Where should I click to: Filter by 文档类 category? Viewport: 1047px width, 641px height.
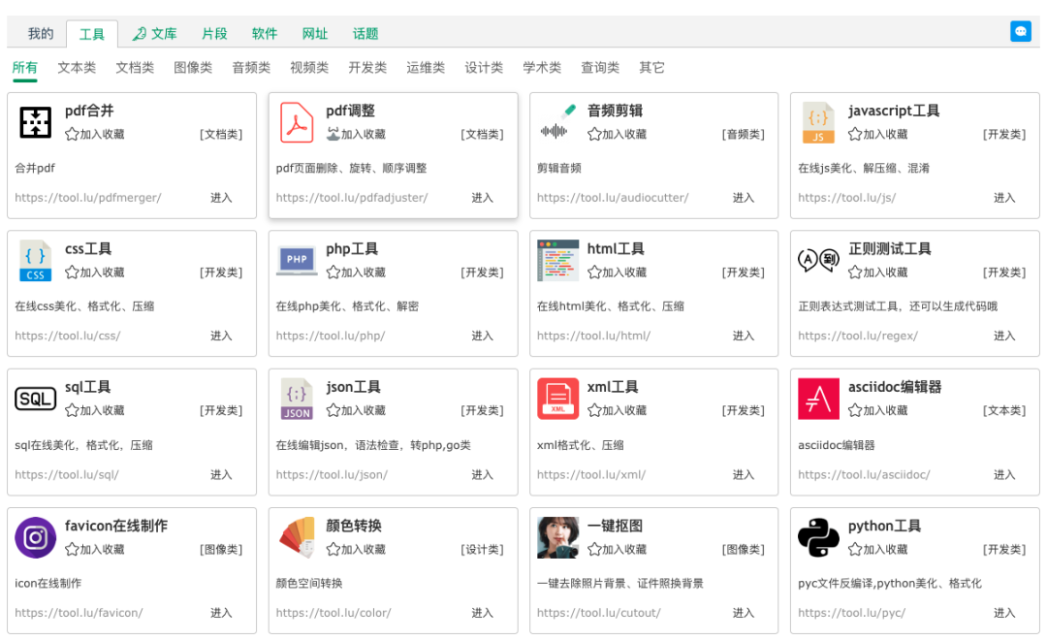[x=135, y=68]
